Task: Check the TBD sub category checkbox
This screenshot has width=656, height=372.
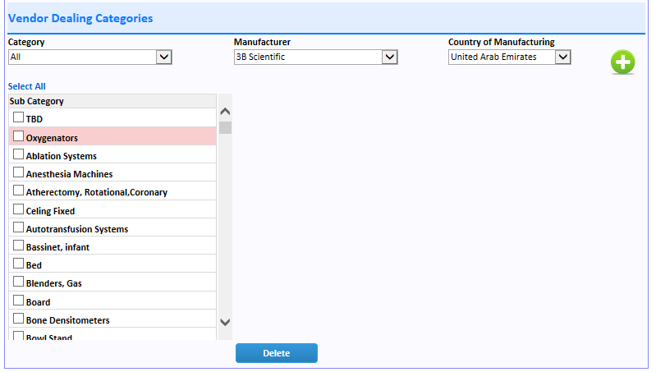Action: 18,117
